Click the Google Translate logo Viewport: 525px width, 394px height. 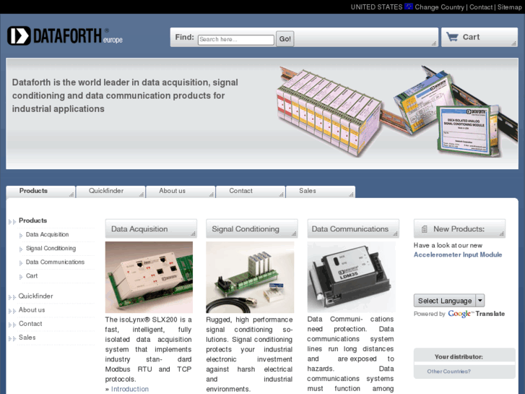[x=476, y=314]
